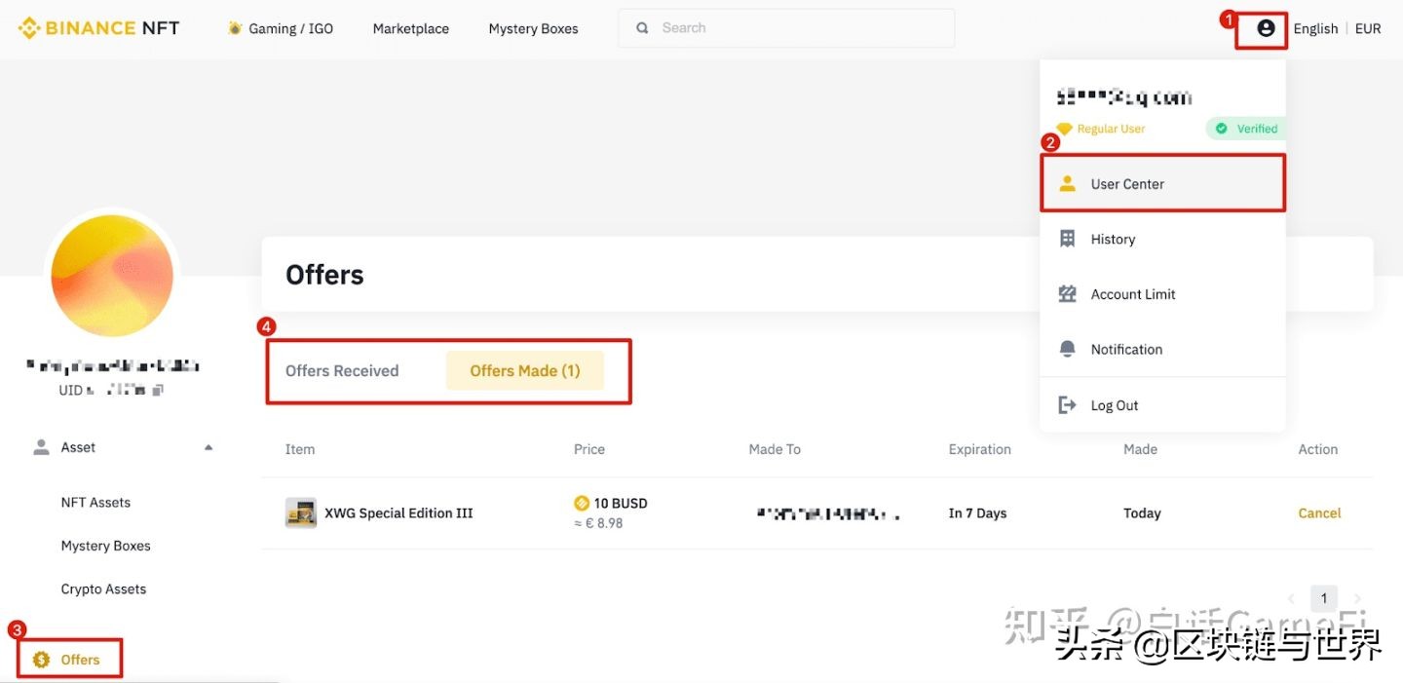Image resolution: width=1403 pixels, height=683 pixels.
Task: Click the Verified badge
Action: click(1246, 129)
